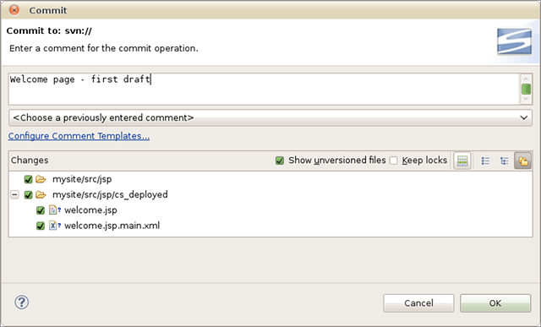Switch to tree presentation mode icon

pyautogui.click(x=504, y=161)
